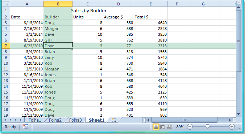Insert a new worksheet icon
This screenshot has height=134, width=245.
[x=113, y=120]
